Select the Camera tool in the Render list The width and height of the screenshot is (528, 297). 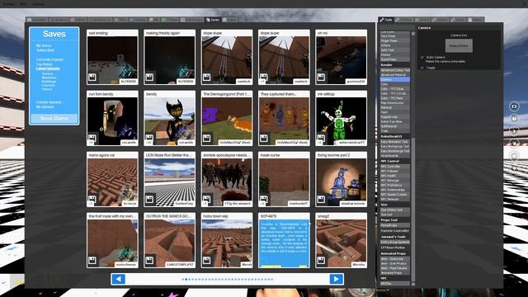394,79
